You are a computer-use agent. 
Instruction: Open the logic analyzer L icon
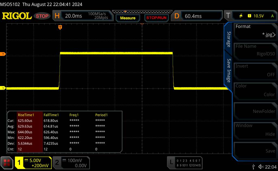[171, 162]
